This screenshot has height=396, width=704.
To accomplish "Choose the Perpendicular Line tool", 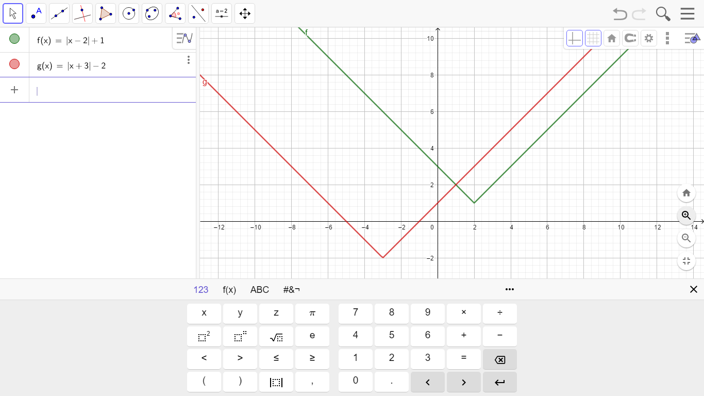I will (82, 13).
